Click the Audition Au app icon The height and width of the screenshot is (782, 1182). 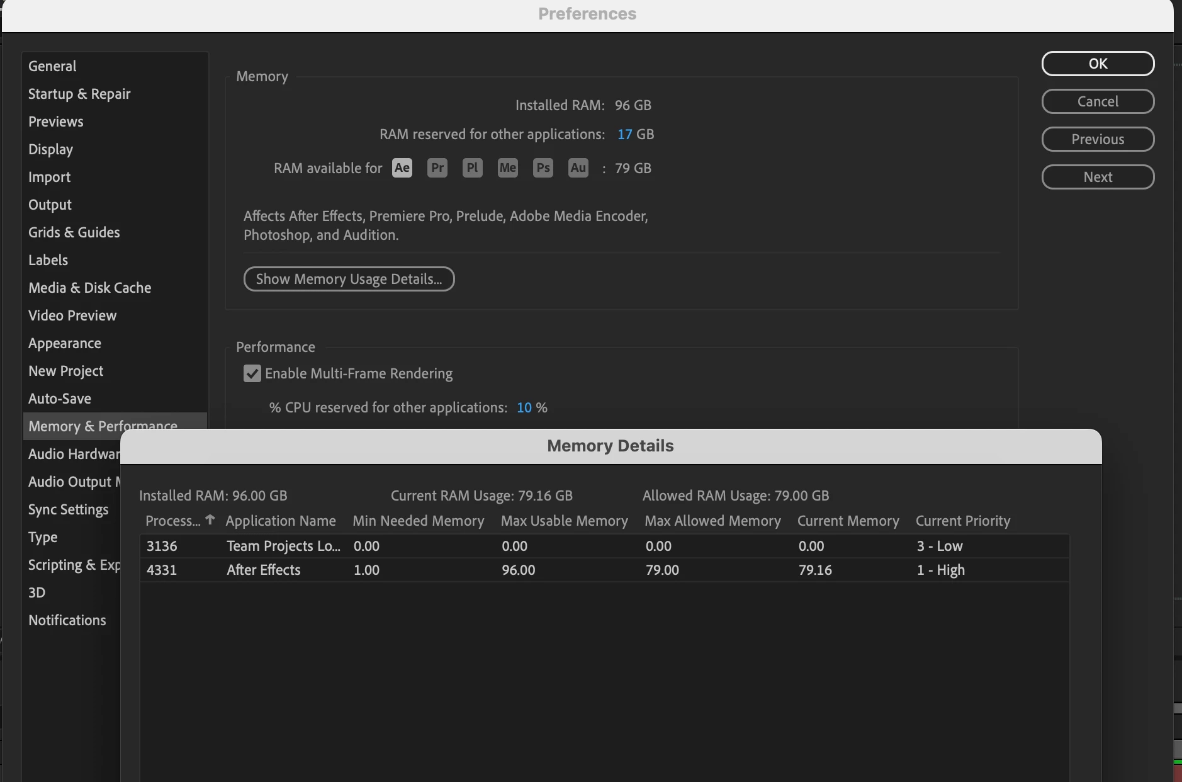pos(578,168)
